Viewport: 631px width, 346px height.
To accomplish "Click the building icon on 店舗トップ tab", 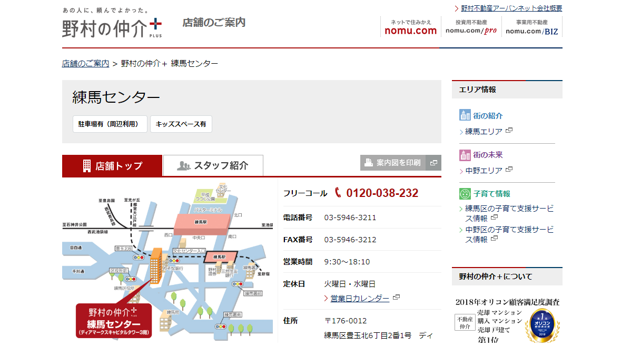I will tap(86, 166).
